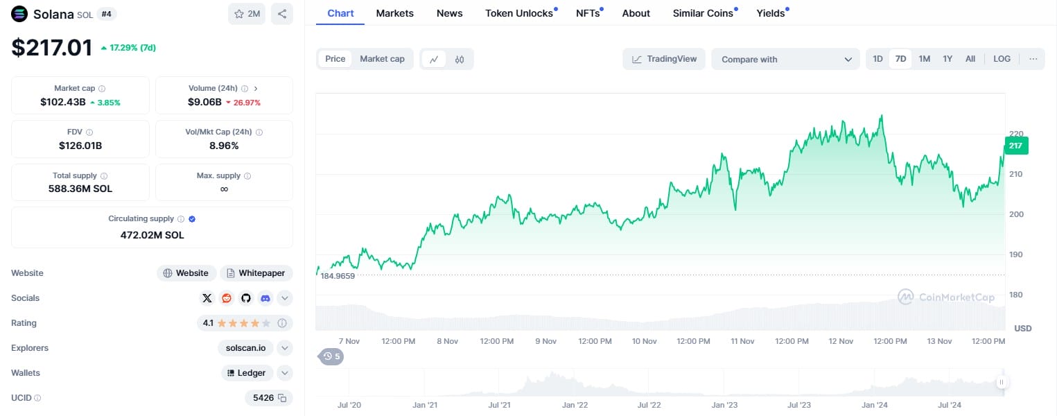Click the $217.01 price text

[x=52, y=48]
